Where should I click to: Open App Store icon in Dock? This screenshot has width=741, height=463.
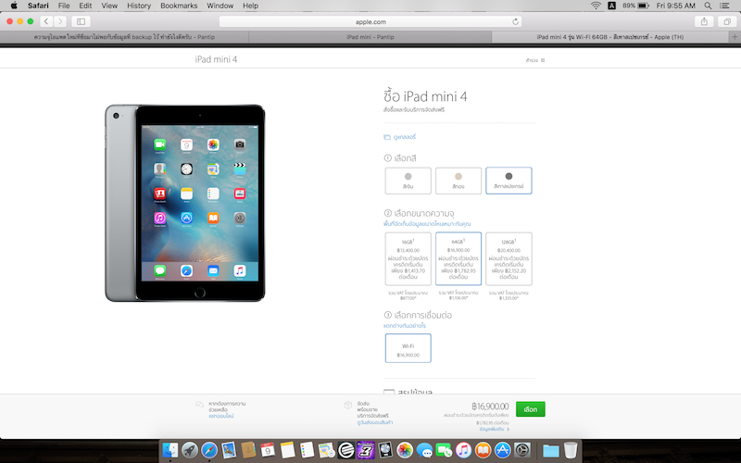502,450
